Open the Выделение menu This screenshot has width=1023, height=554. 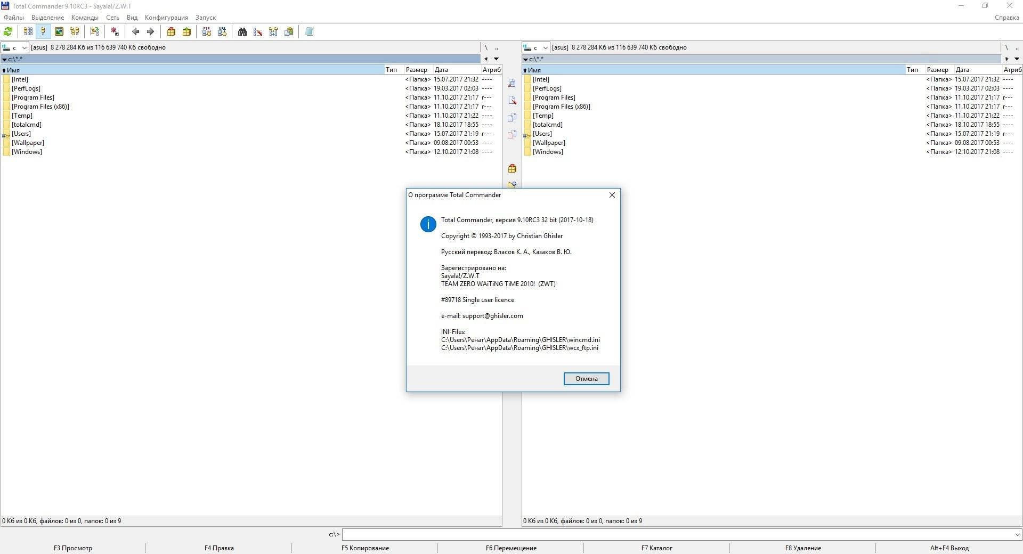[x=47, y=18]
